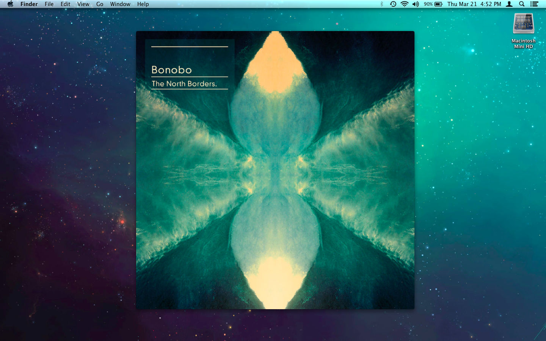Open Notification Center list icon
The image size is (546, 341).
(x=534, y=4)
